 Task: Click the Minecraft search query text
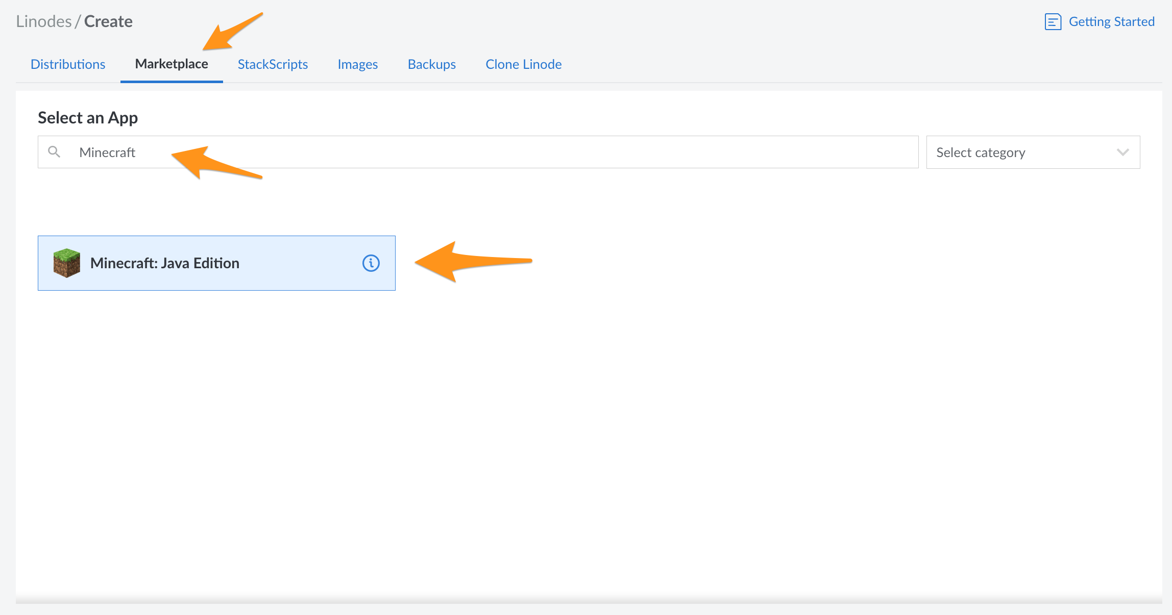point(107,152)
